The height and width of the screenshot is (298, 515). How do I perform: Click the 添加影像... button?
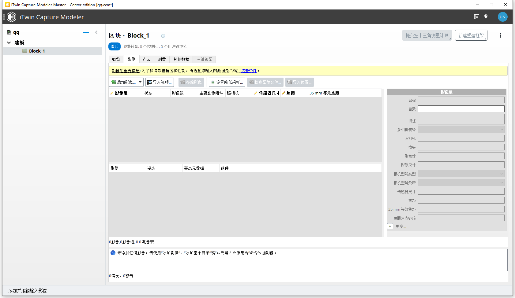[x=123, y=82]
